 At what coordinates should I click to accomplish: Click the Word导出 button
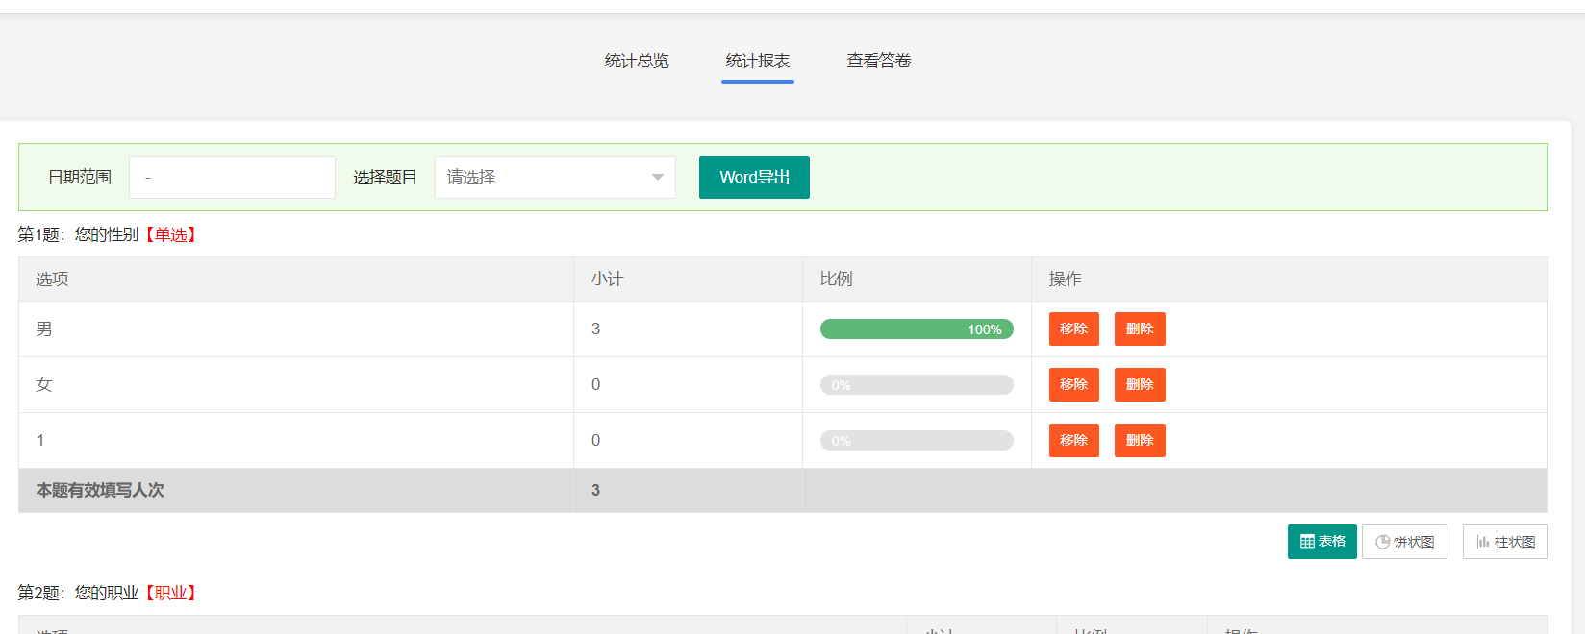click(754, 178)
